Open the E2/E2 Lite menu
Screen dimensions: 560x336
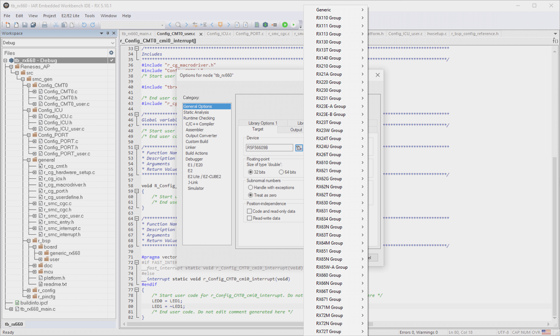(x=71, y=16)
